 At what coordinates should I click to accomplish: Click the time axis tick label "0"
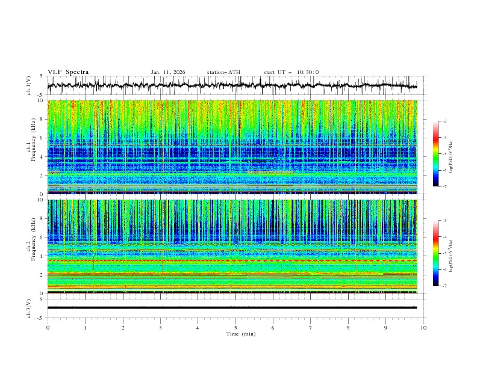pyautogui.click(x=48, y=328)
